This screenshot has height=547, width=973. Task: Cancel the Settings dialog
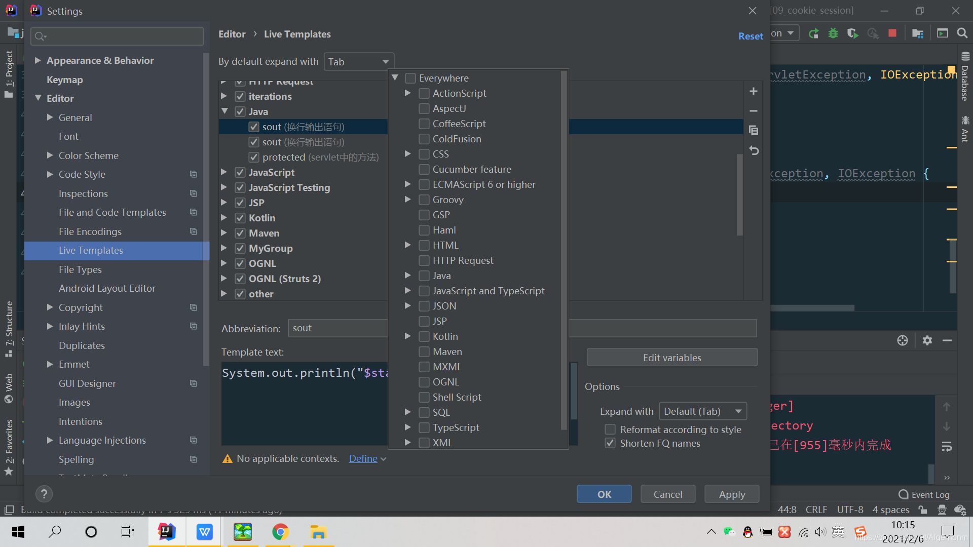click(x=668, y=494)
